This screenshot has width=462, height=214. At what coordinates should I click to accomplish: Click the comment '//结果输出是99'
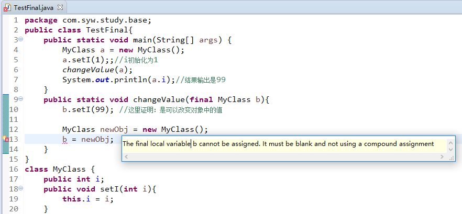point(200,80)
